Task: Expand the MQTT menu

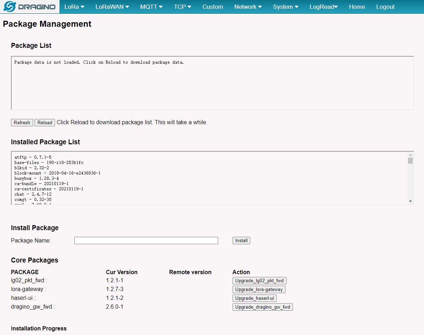Action: coord(151,7)
